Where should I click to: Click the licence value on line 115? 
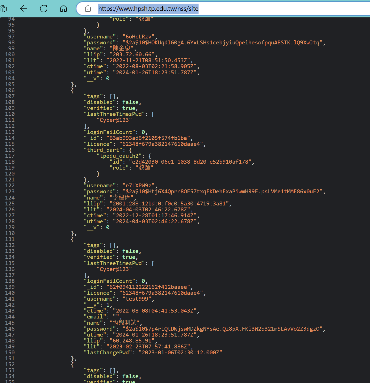coord(161,144)
